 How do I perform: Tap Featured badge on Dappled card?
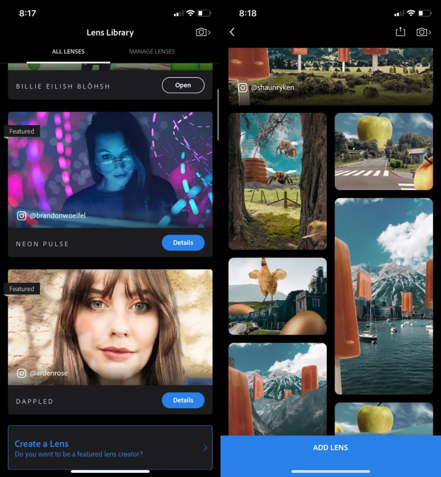click(22, 289)
